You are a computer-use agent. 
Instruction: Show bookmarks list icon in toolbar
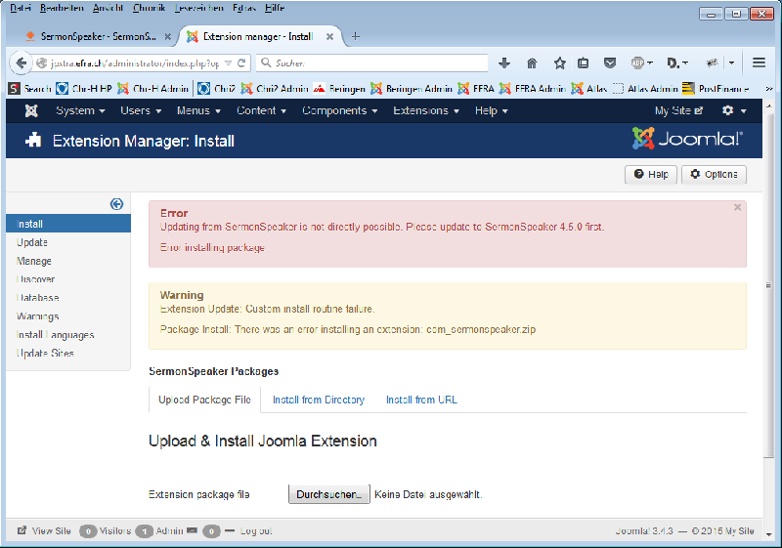[583, 63]
